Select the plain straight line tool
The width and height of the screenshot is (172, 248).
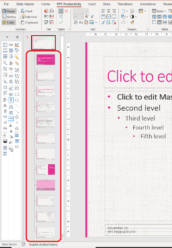[17, 106]
